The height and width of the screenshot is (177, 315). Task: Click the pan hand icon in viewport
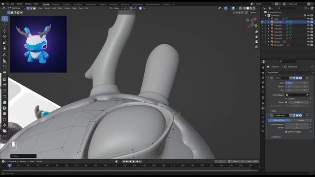(256, 37)
